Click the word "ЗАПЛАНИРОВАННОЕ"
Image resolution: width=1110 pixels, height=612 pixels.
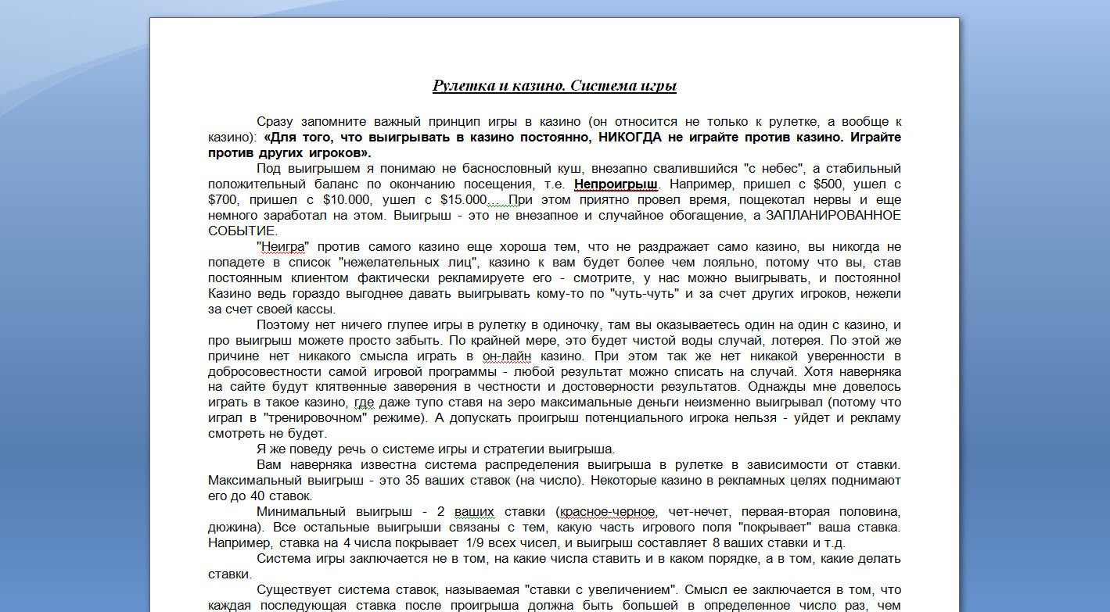click(834, 216)
